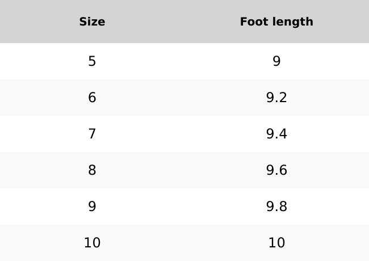The width and height of the screenshot is (369, 261).
Task: Click foot length value 10 for size 10
Action: pyautogui.click(x=276, y=243)
